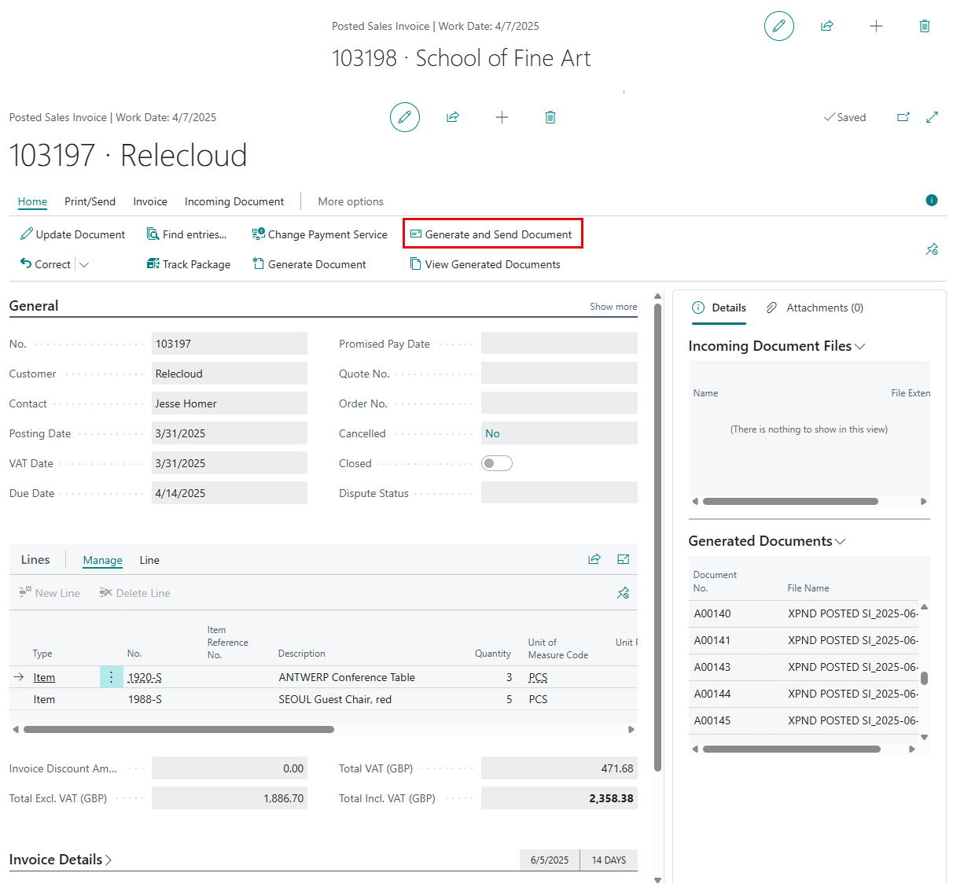
Task: Open the Correct dropdown arrow
Action: (x=84, y=265)
